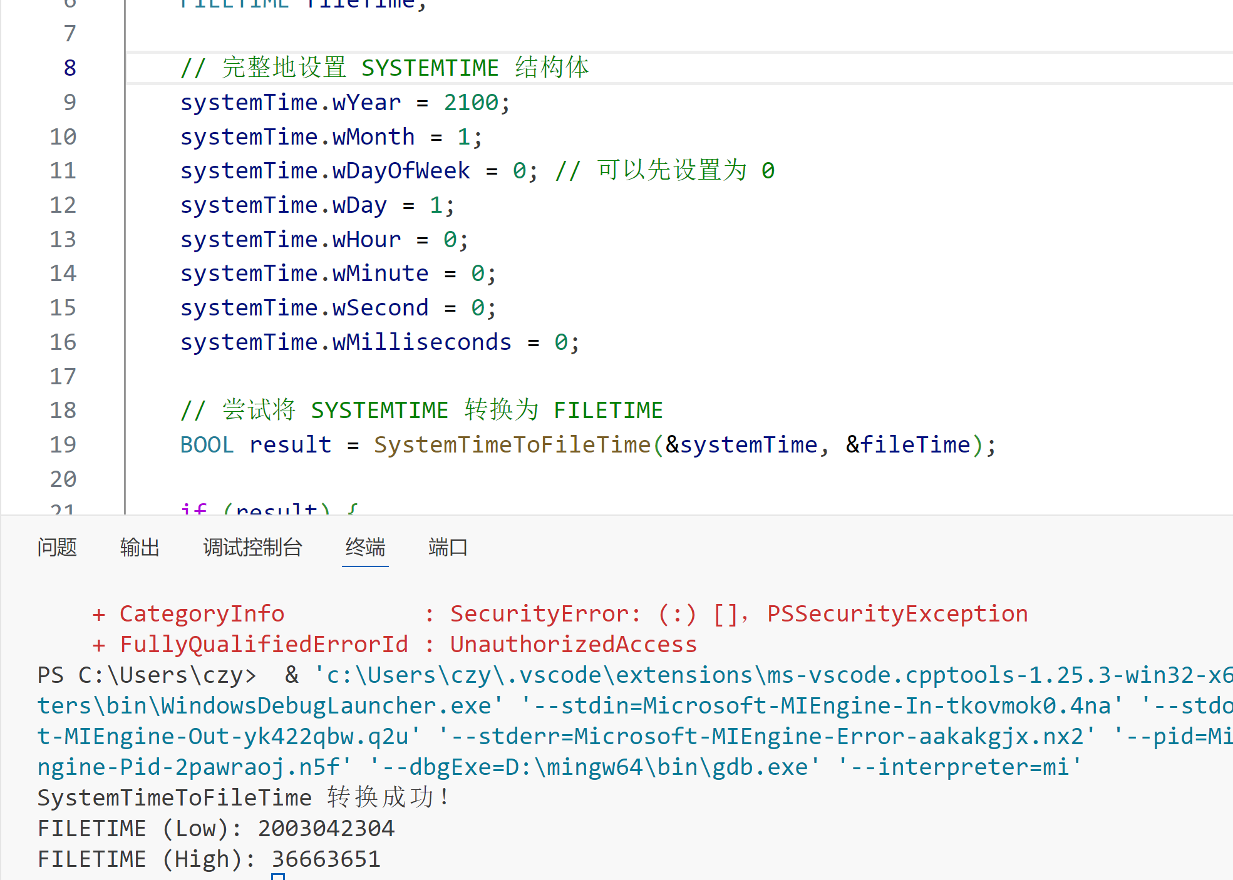Click 'PSSecurityException' in terminal output
The height and width of the screenshot is (880, 1233).
pos(897,613)
